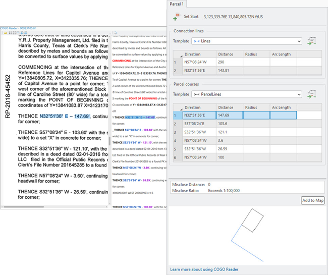Click the Add to Map button
This screenshot has width=328, height=275.
(313, 200)
